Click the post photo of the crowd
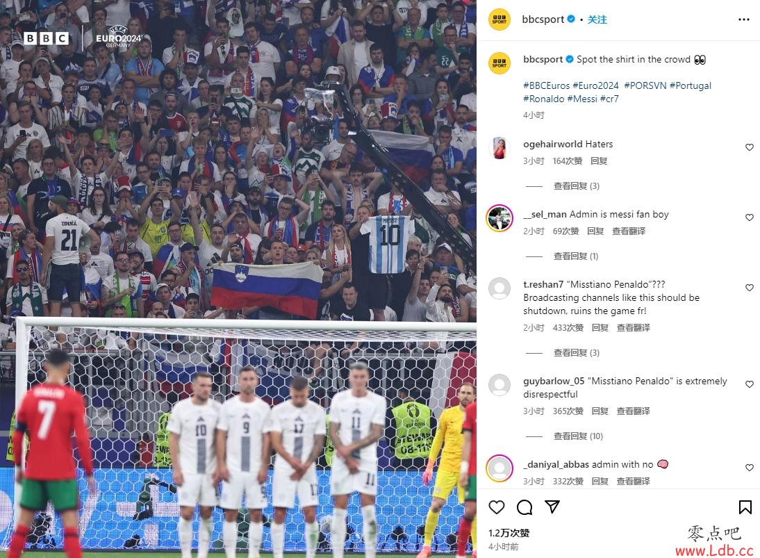Image resolution: width=760 pixels, height=558 pixels. [238, 279]
